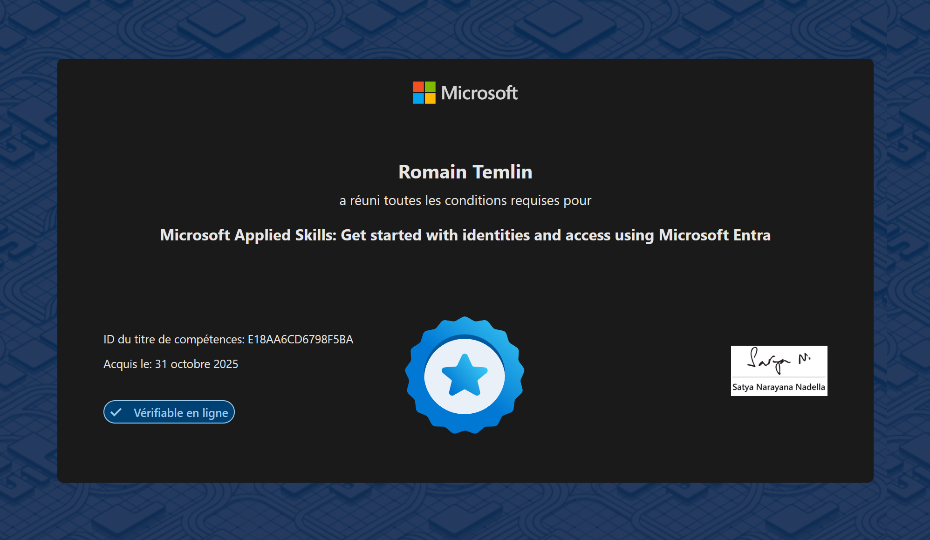Click the Microsoft Applied Skills credential title
930x540 pixels.
pyautogui.click(x=465, y=235)
